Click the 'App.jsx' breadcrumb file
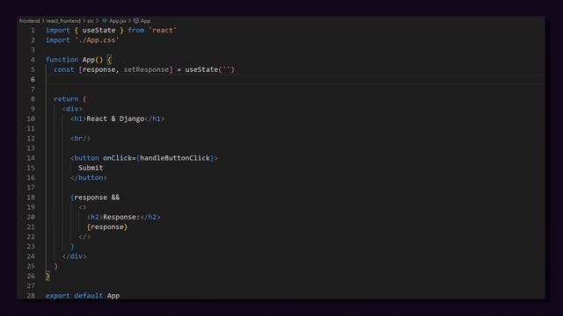 point(118,21)
